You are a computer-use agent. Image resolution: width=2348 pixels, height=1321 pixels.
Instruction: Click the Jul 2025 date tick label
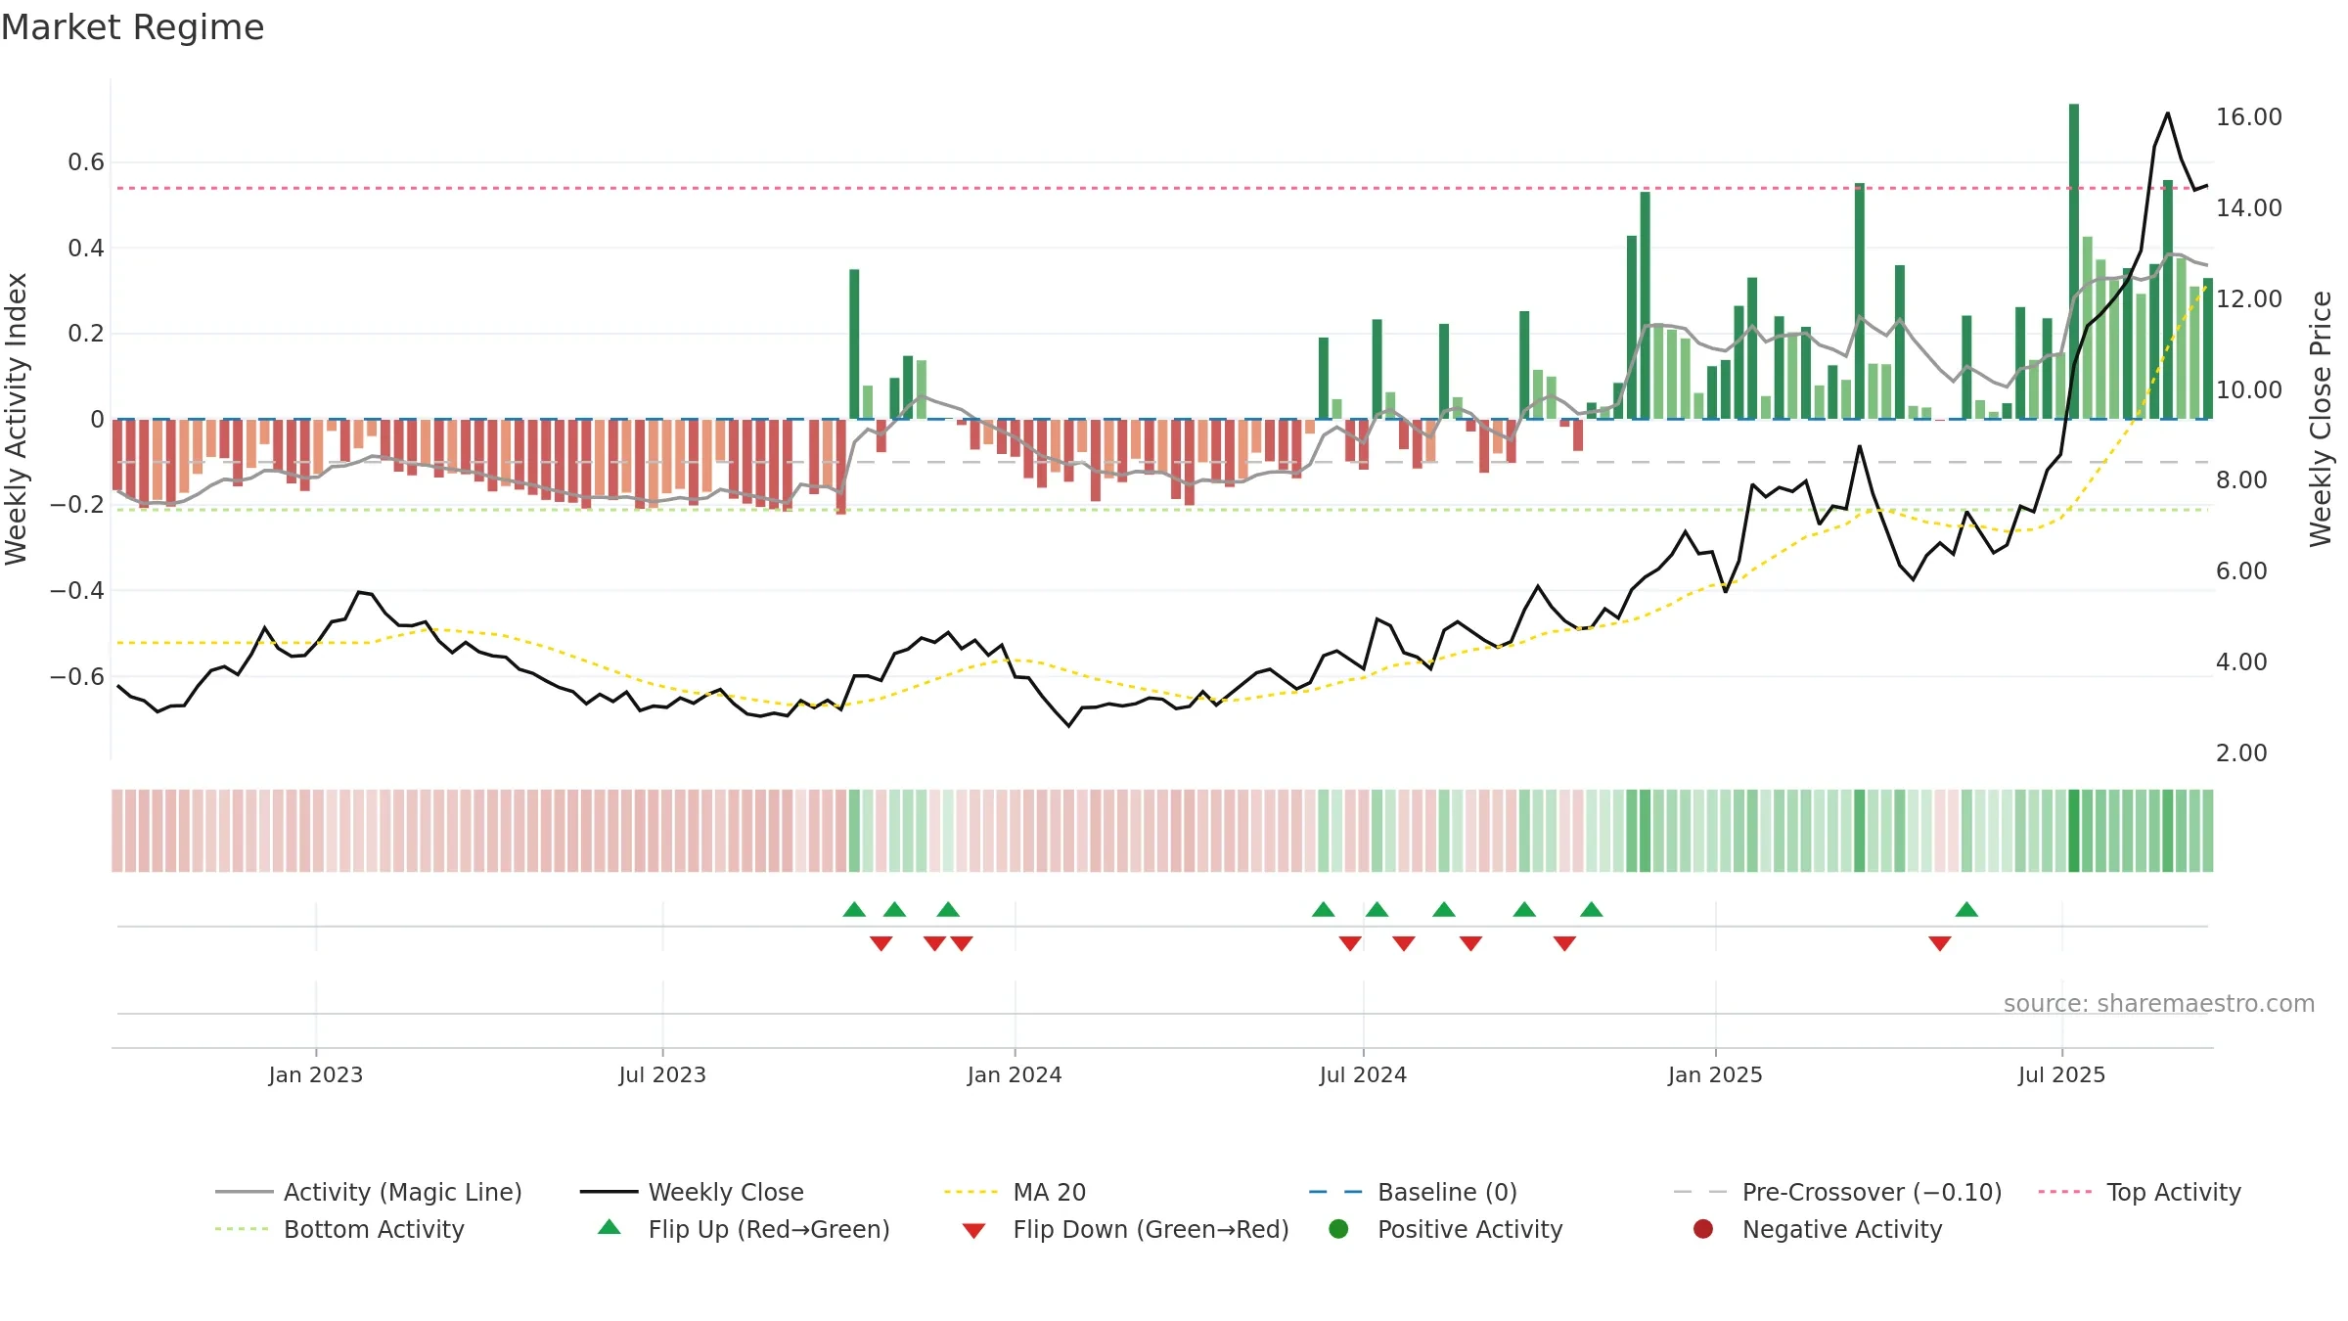[2061, 1074]
